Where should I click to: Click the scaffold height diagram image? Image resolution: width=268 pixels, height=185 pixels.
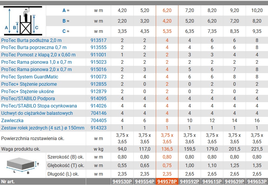(x=23, y=21)
